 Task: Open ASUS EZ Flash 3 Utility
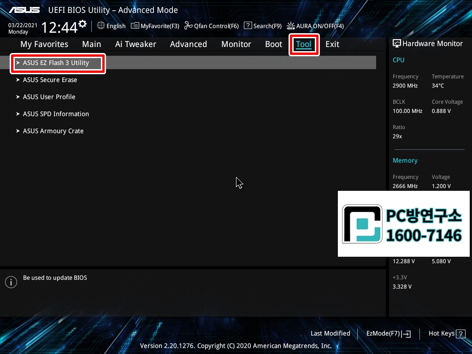(188, 63)
